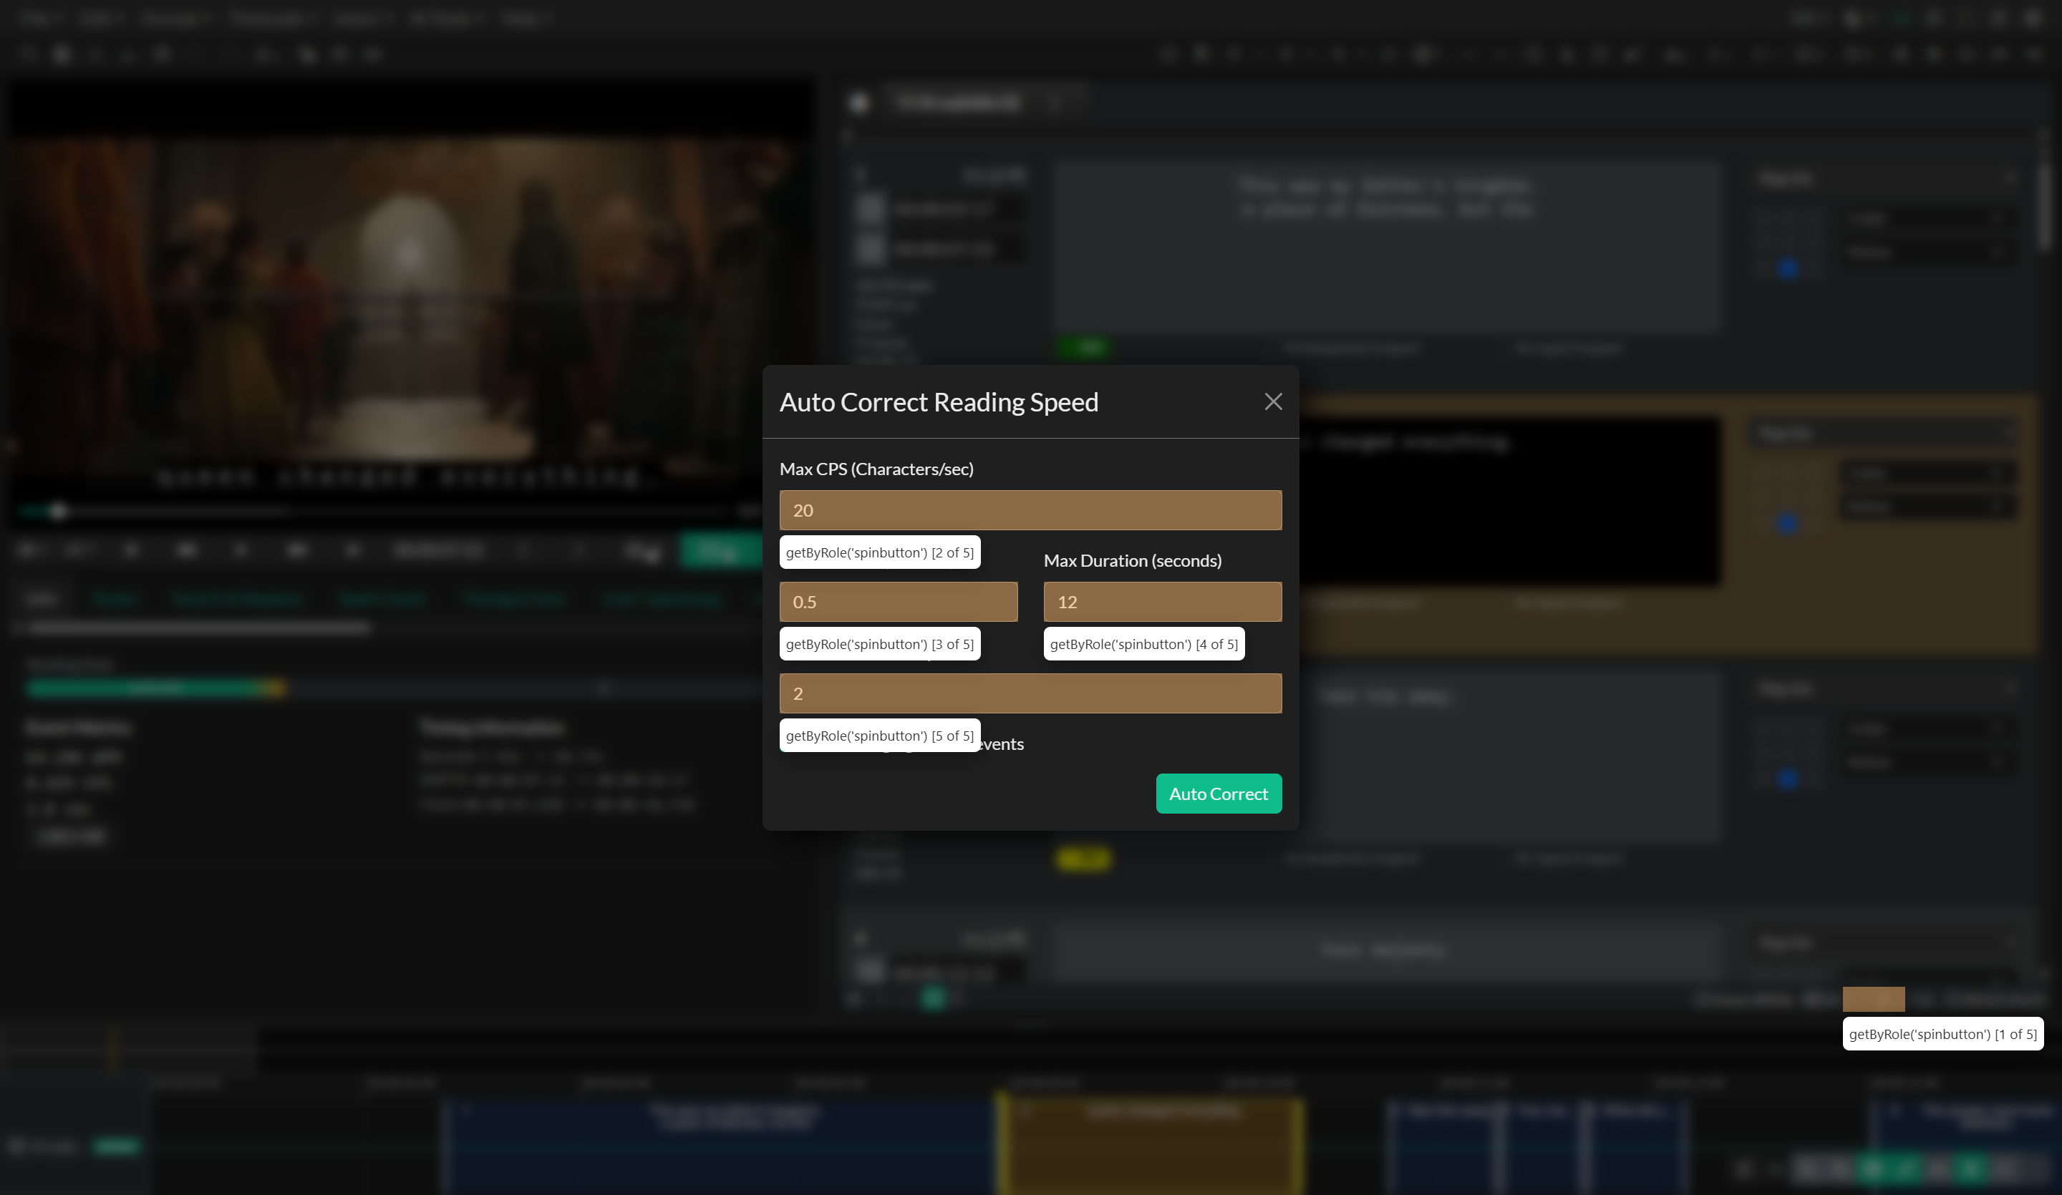Click the highlighted number field in bottom status bar
This screenshot has height=1195, width=2062.
pos(1873,999)
